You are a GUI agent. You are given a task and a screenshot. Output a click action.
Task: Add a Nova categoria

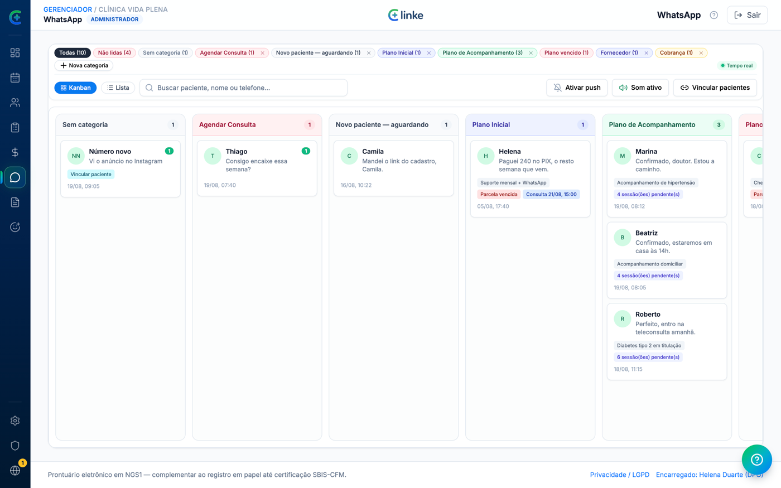click(x=84, y=65)
